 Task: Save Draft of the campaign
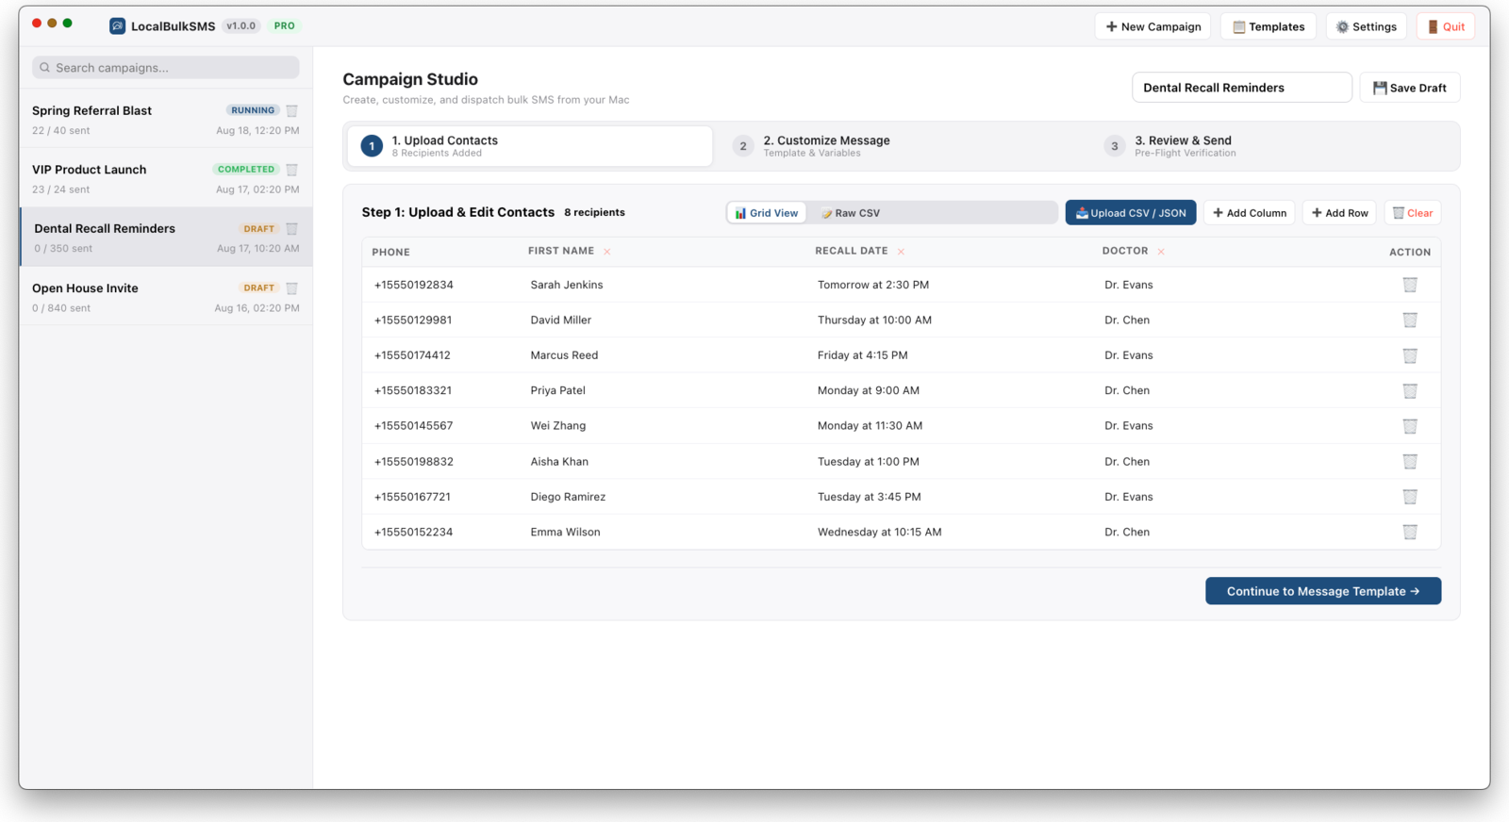click(1410, 88)
